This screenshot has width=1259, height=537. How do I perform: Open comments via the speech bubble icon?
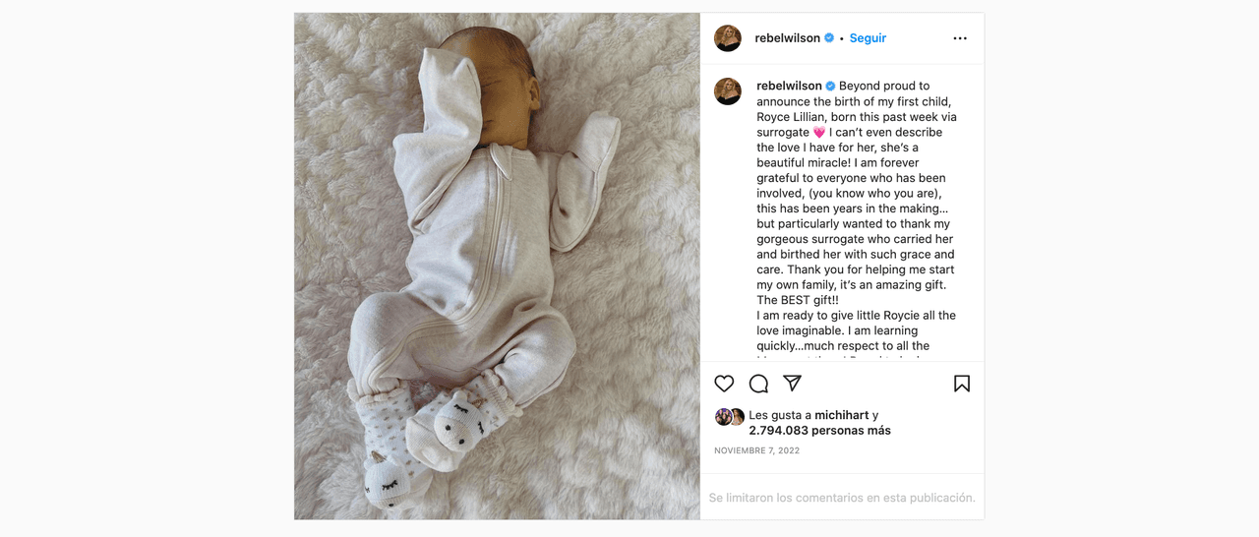(x=758, y=384)
